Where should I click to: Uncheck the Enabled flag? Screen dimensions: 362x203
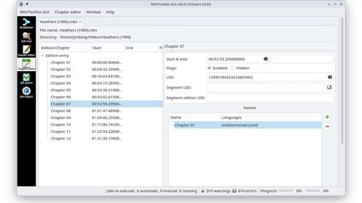click(209, 68)
